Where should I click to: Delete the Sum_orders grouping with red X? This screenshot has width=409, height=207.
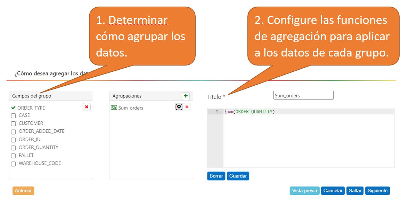tap(187, 107)
